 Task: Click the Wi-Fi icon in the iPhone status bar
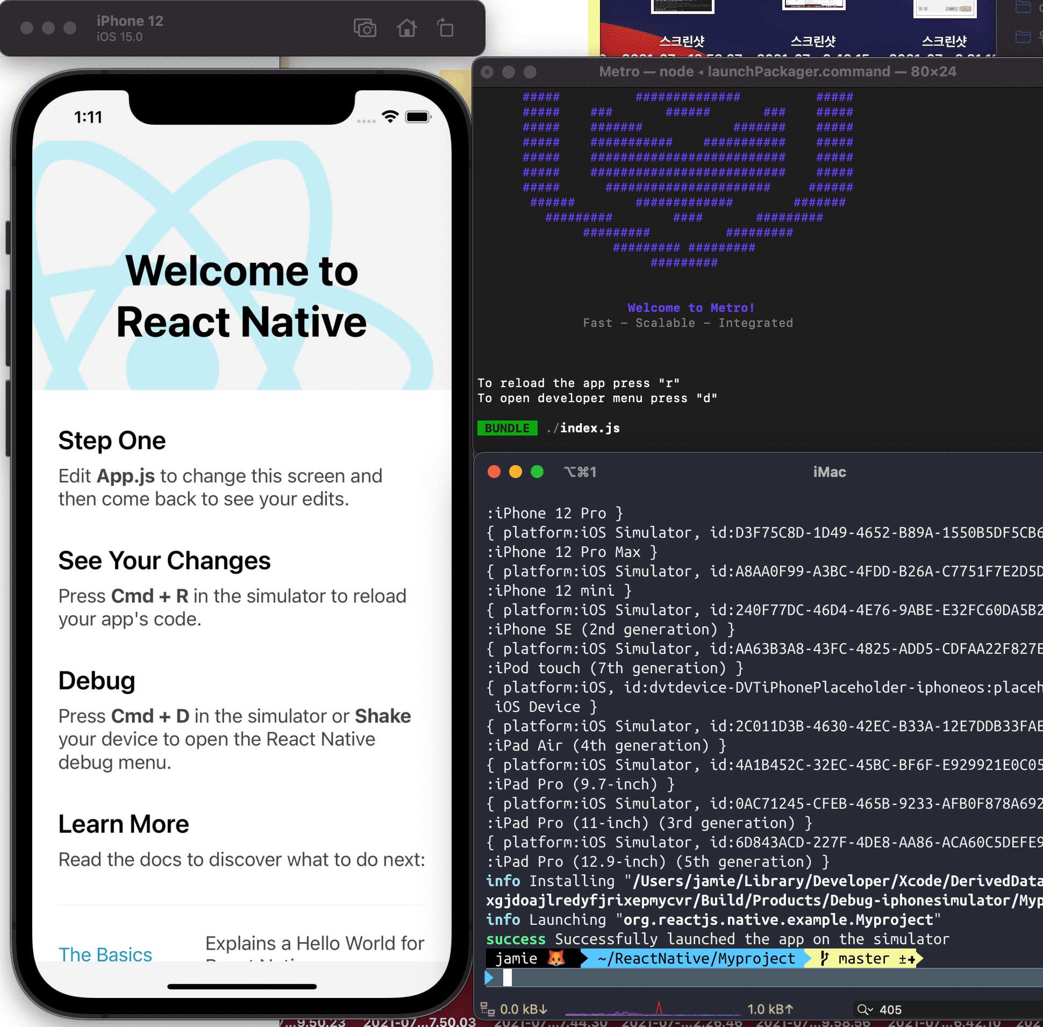[x=390, y=117]
